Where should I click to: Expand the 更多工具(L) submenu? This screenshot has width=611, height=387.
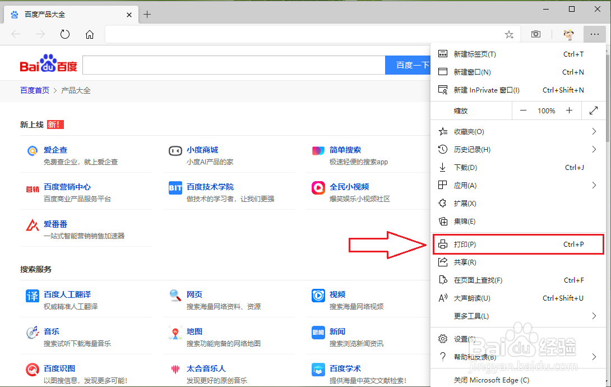(x=594, y=316)
